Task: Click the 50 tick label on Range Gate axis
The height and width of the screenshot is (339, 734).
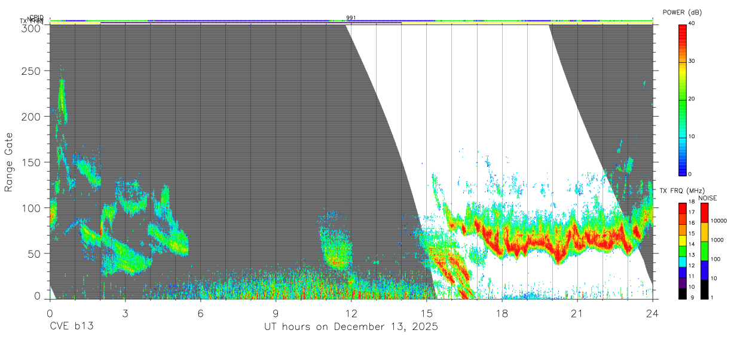Action: pyautogui.click(x=33, y=253)
